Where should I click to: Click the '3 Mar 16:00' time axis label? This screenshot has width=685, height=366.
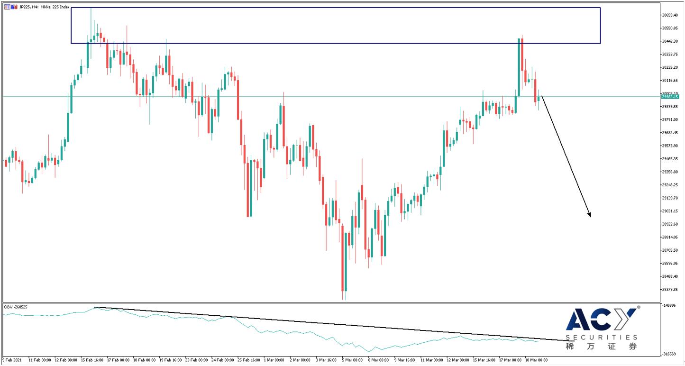pos(326,360)
